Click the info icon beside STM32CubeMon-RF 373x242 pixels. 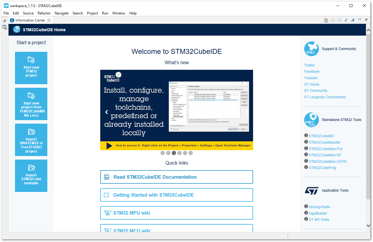pyautogui.click(x=306, y=155)
